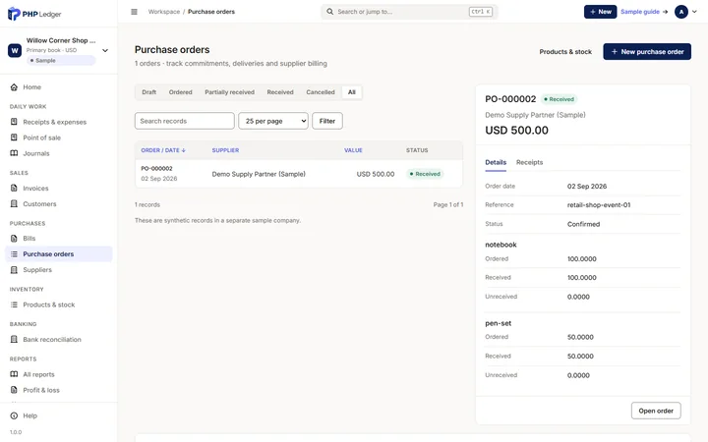
Task: Open the Sample guide link
Action: point(644,12)
